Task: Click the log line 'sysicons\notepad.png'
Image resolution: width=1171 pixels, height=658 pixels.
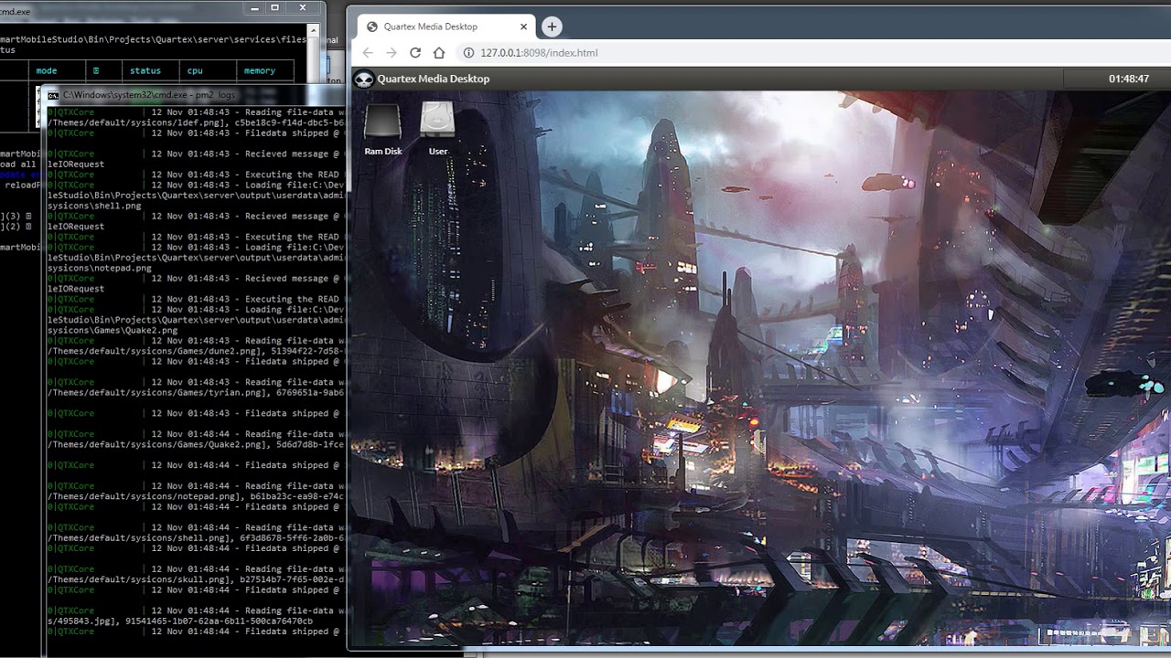Action: click(100, 268)
